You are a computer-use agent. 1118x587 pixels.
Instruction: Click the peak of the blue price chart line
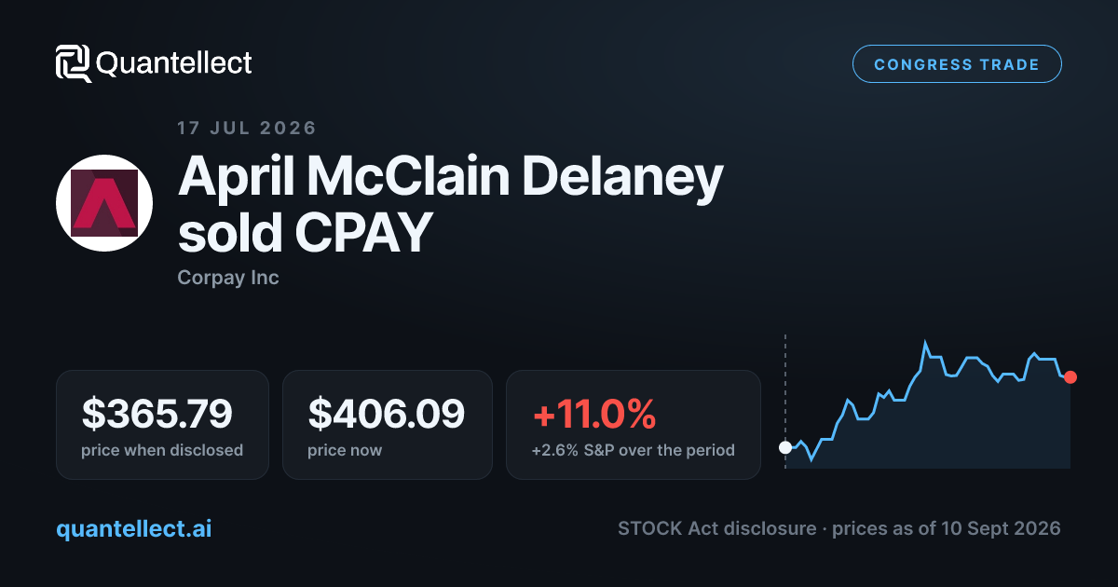pyautogui.click(x=925, y=343)
